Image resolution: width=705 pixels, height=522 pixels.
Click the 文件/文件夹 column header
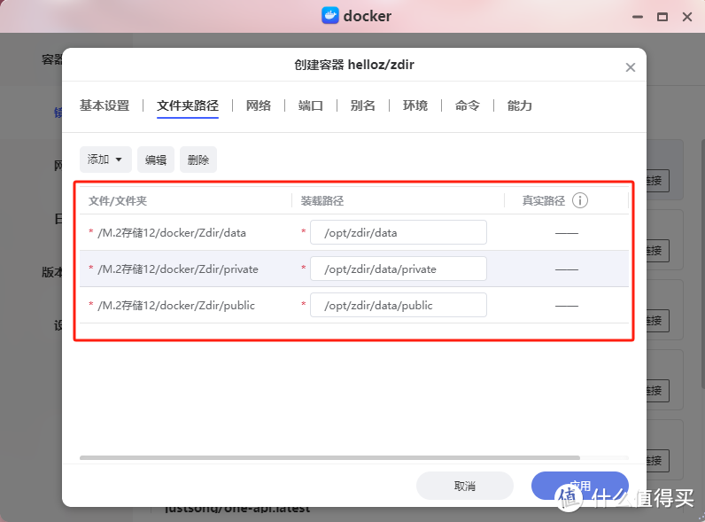pos(118,200)
